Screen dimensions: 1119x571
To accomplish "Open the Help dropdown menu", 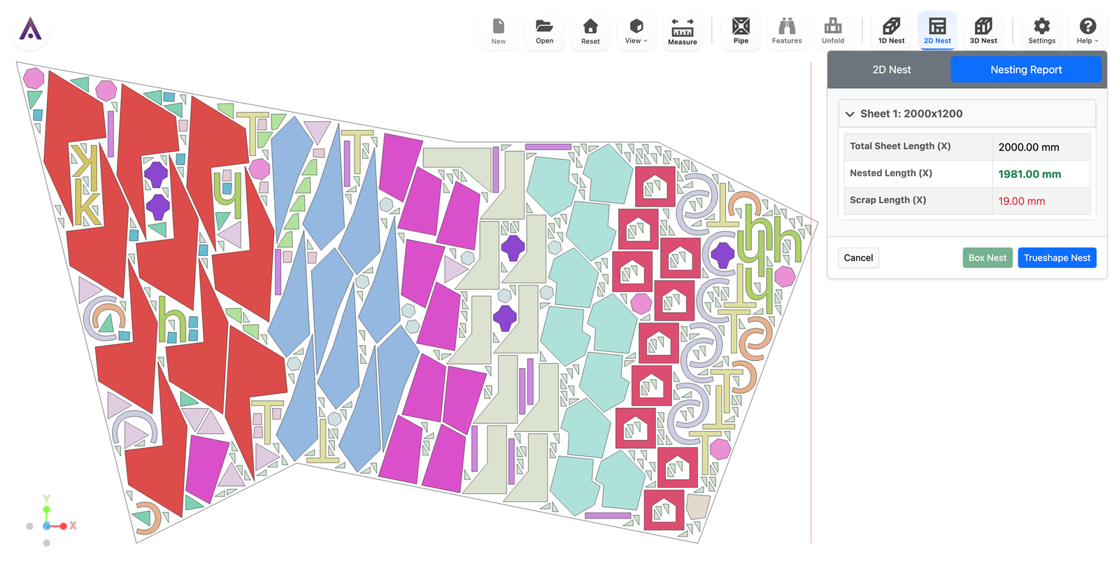I will click(x=1088, y=31).
